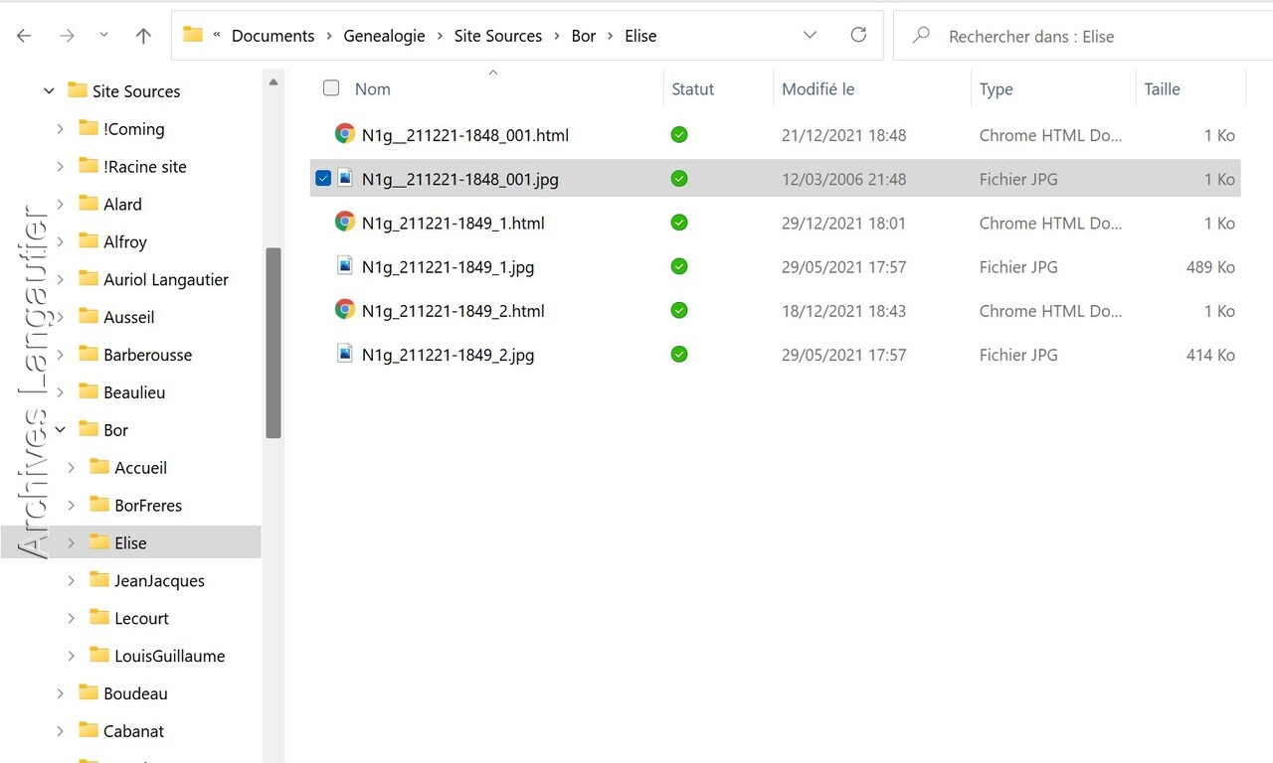Image resolution: width=1273 pixels, height=763 pixels.
Task: Click image icon of N1g_211221-1849_1.jpg
Action: 345,266
